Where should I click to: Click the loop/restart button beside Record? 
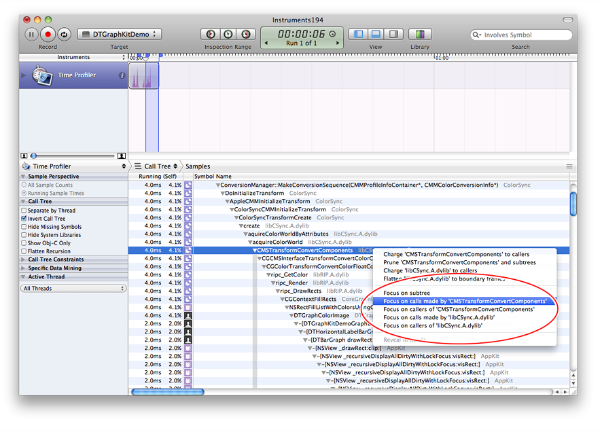coord(64,34)
